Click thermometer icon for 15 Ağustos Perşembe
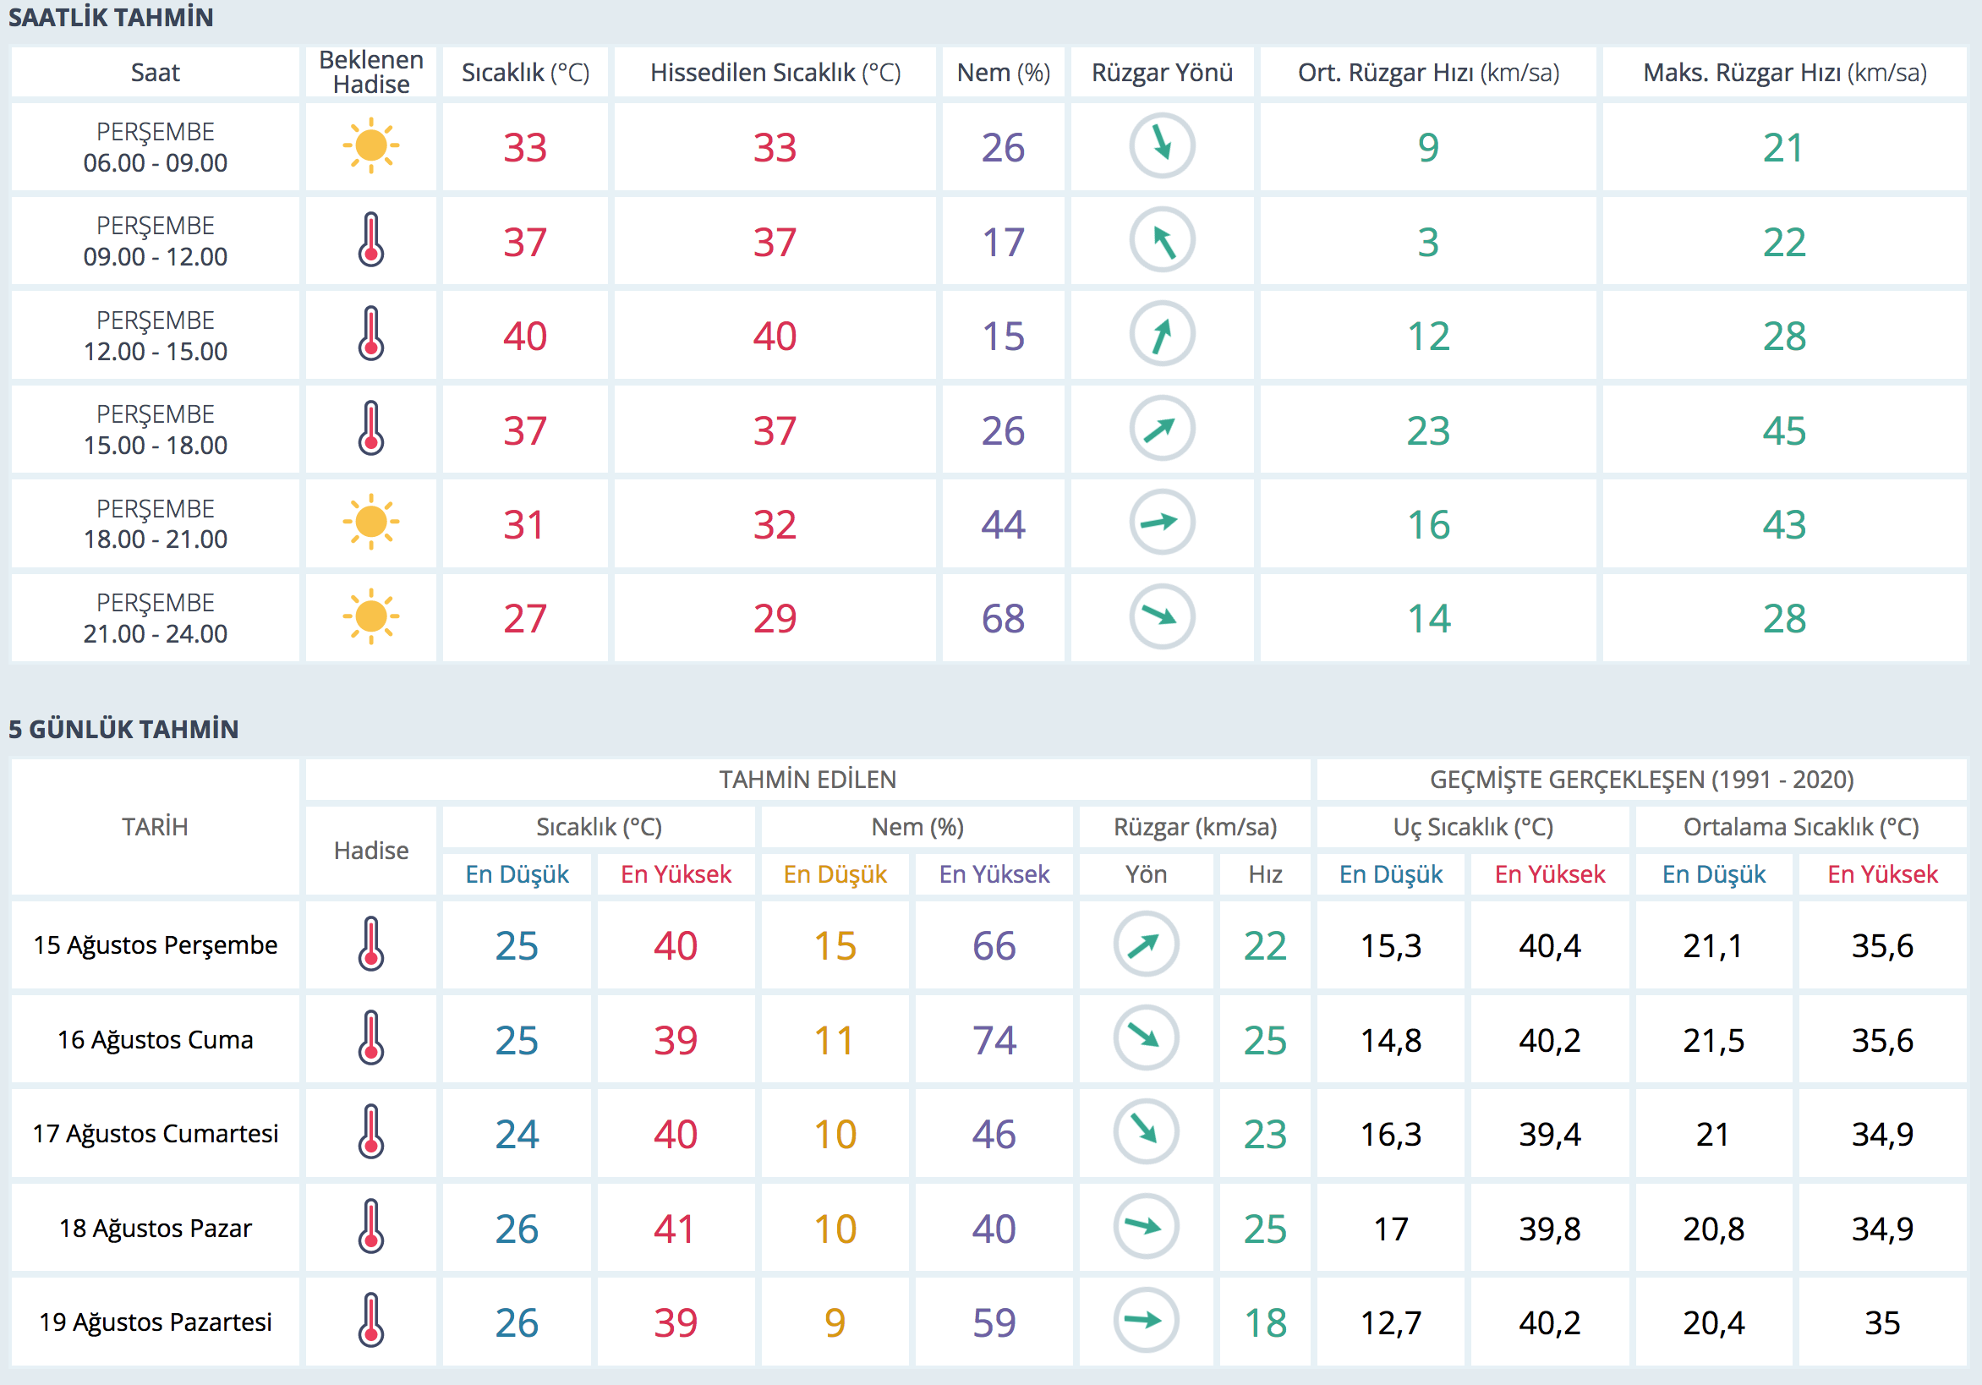This screenshot has width=1982, height=1385. pyautogui.click(x=370, y=944)
